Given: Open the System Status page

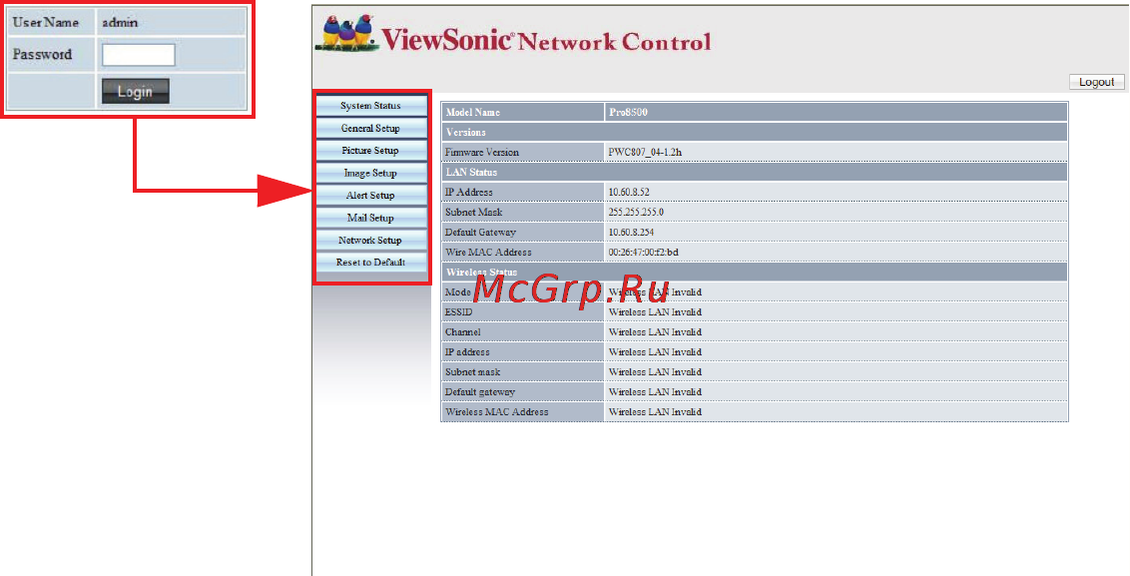Looking at the screenshot, I should point(370,106).
